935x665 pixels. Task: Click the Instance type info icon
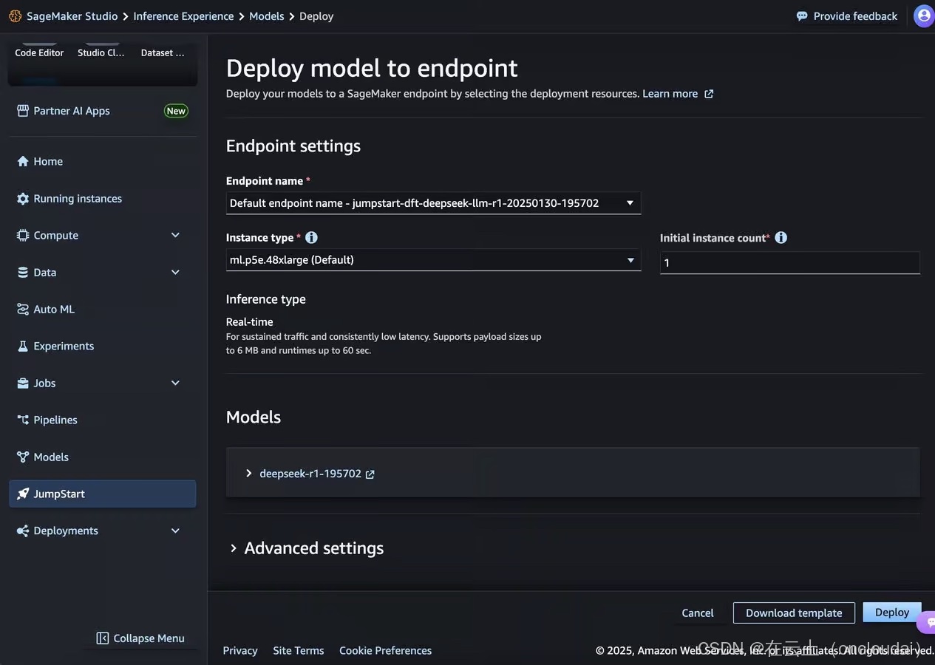click(x=311, y=237)
